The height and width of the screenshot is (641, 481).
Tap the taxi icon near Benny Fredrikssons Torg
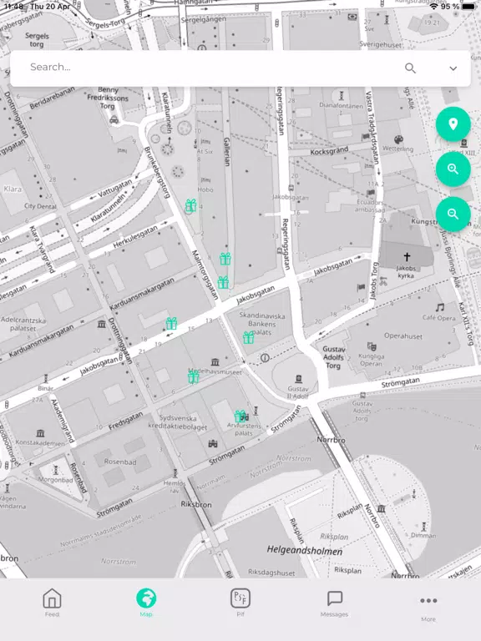[x=114, y=119]
